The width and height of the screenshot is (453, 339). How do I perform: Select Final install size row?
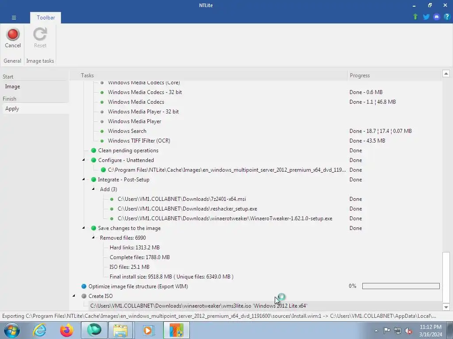(x=171, y=277)
